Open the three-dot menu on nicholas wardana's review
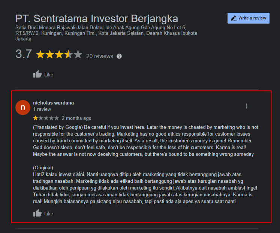 click(246, 106)
